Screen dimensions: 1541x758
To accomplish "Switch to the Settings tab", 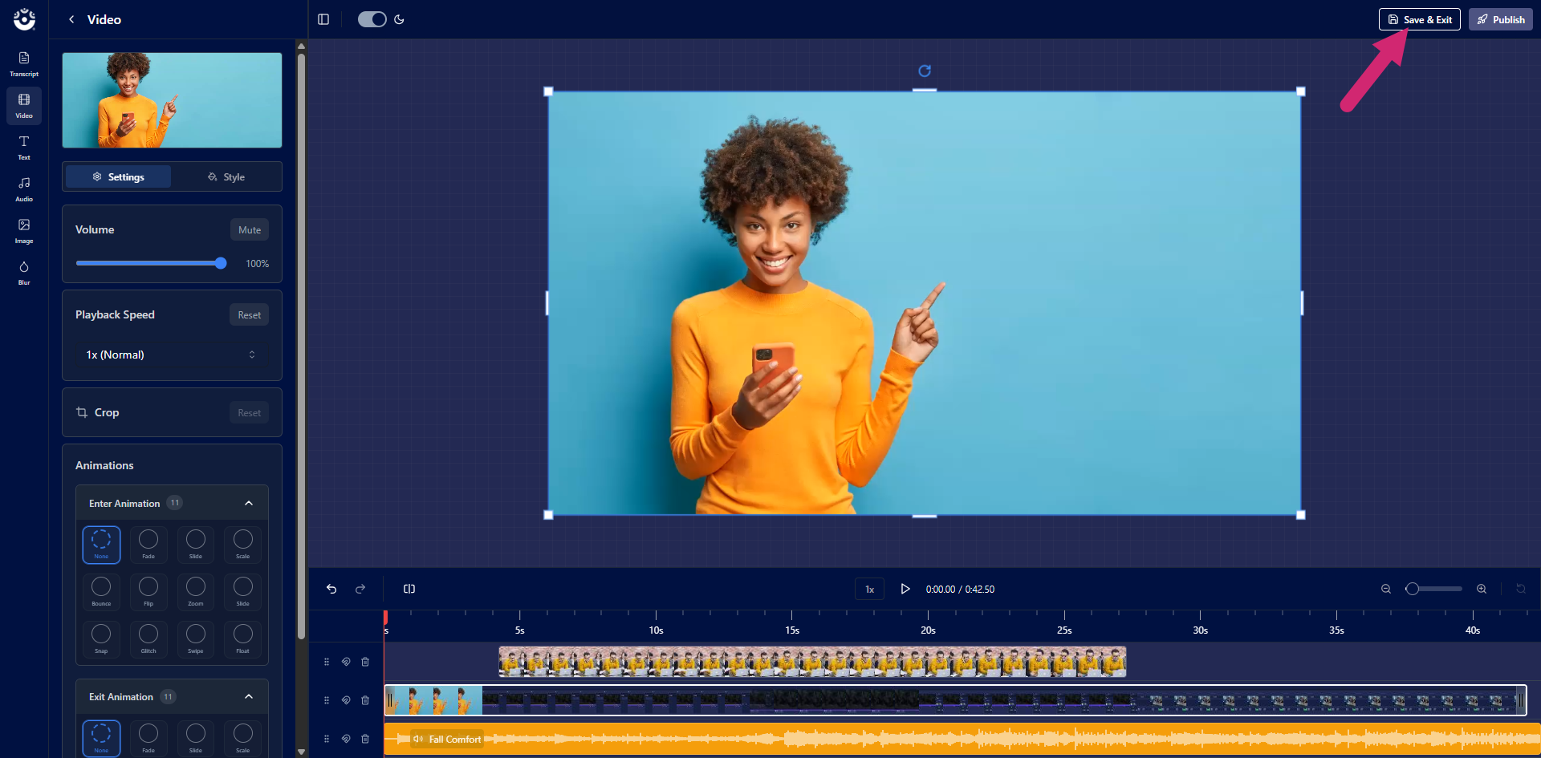I will pos(119,176).
